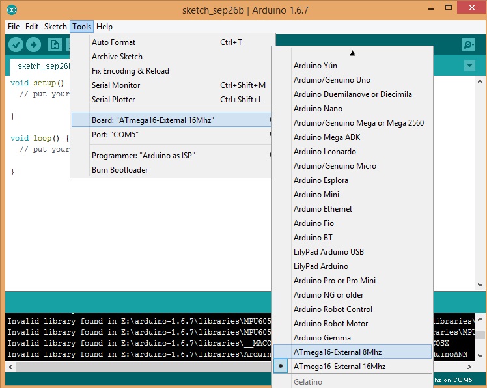Pick Arduino BT board
This screenshot has height=388, width=487.
[x=352, y=238]
